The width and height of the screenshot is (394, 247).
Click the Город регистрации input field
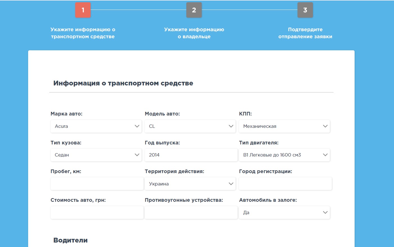285,184
